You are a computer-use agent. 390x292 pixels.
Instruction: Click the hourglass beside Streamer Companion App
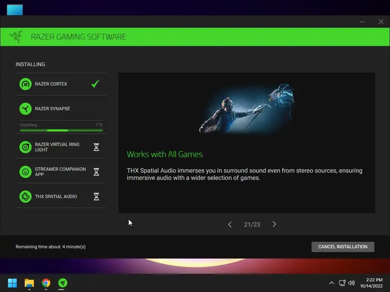tap(96, 172)
